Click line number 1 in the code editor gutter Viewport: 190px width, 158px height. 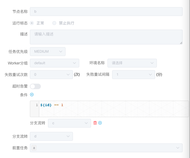coord(37,105)
